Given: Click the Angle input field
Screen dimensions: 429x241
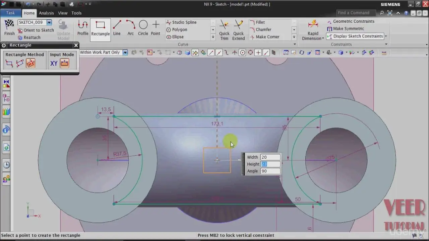Looking at the screenshot, I should (x=270, y=171).
